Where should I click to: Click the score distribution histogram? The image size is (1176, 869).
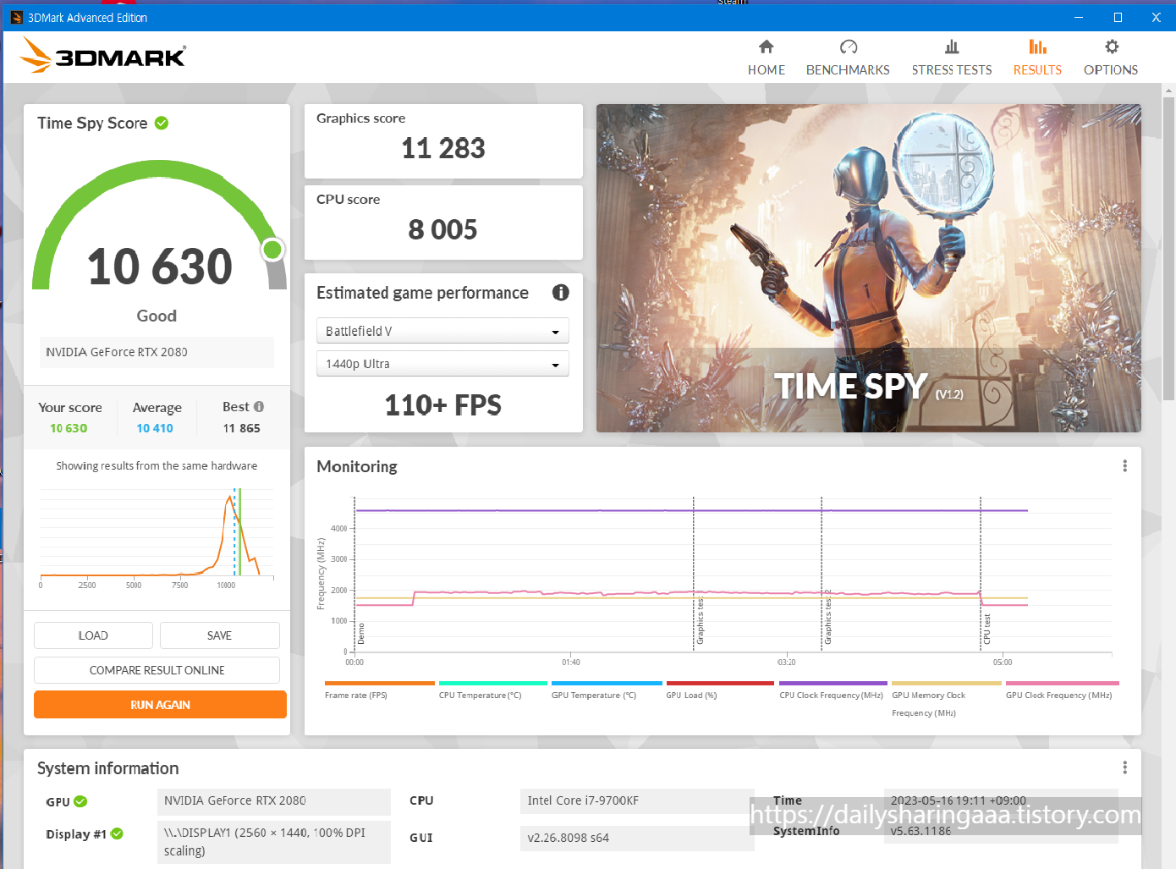[157, 533]
